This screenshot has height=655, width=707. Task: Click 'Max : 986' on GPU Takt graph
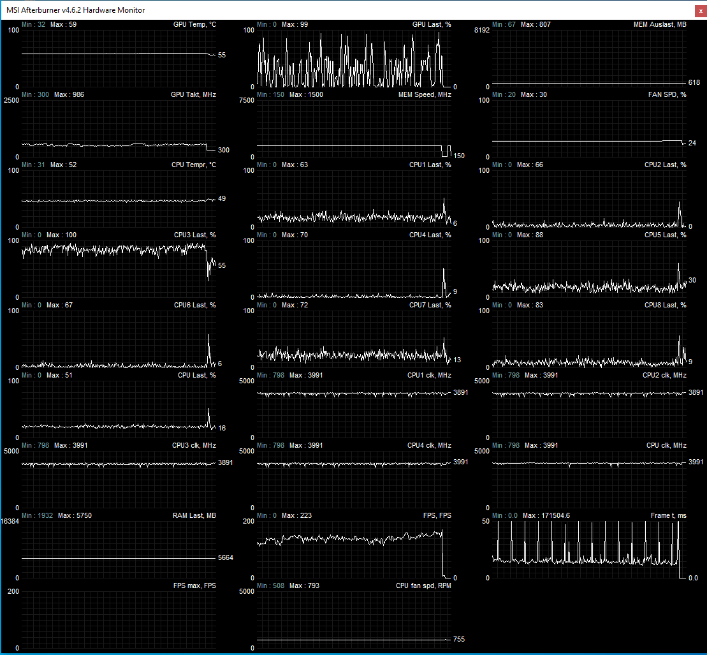pos(69,94)
